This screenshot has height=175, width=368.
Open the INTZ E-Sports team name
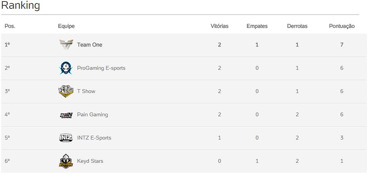[94, 138]
